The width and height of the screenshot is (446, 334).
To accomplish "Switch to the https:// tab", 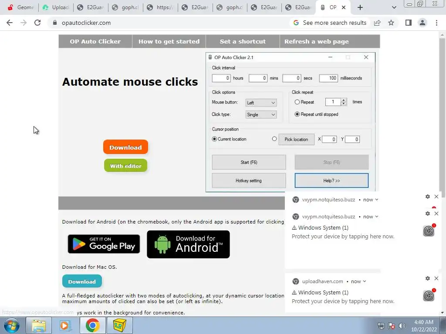I will [160, 7].
